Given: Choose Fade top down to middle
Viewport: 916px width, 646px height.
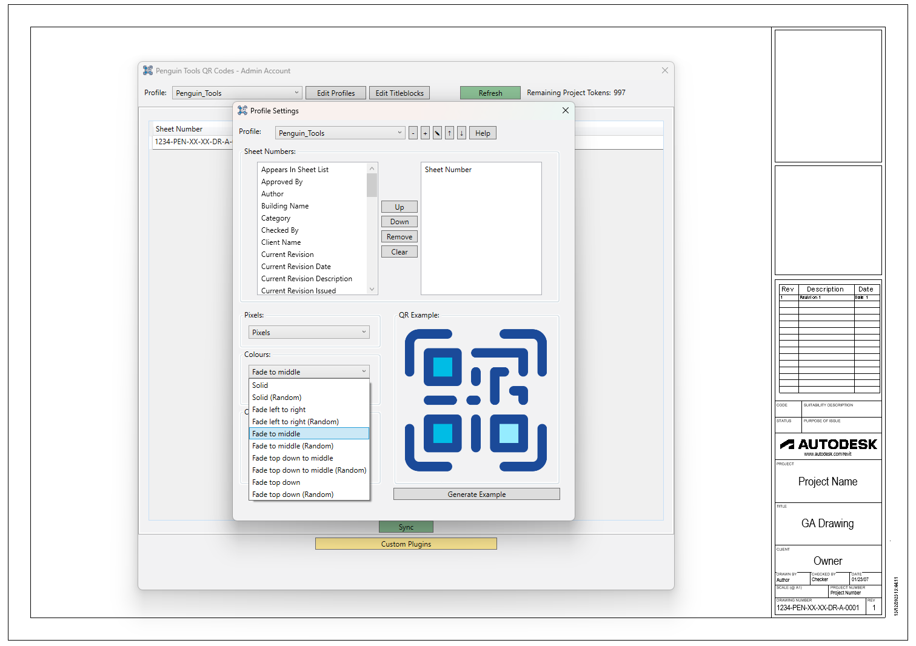Looking at the screenshot, I should pos(309,458).
